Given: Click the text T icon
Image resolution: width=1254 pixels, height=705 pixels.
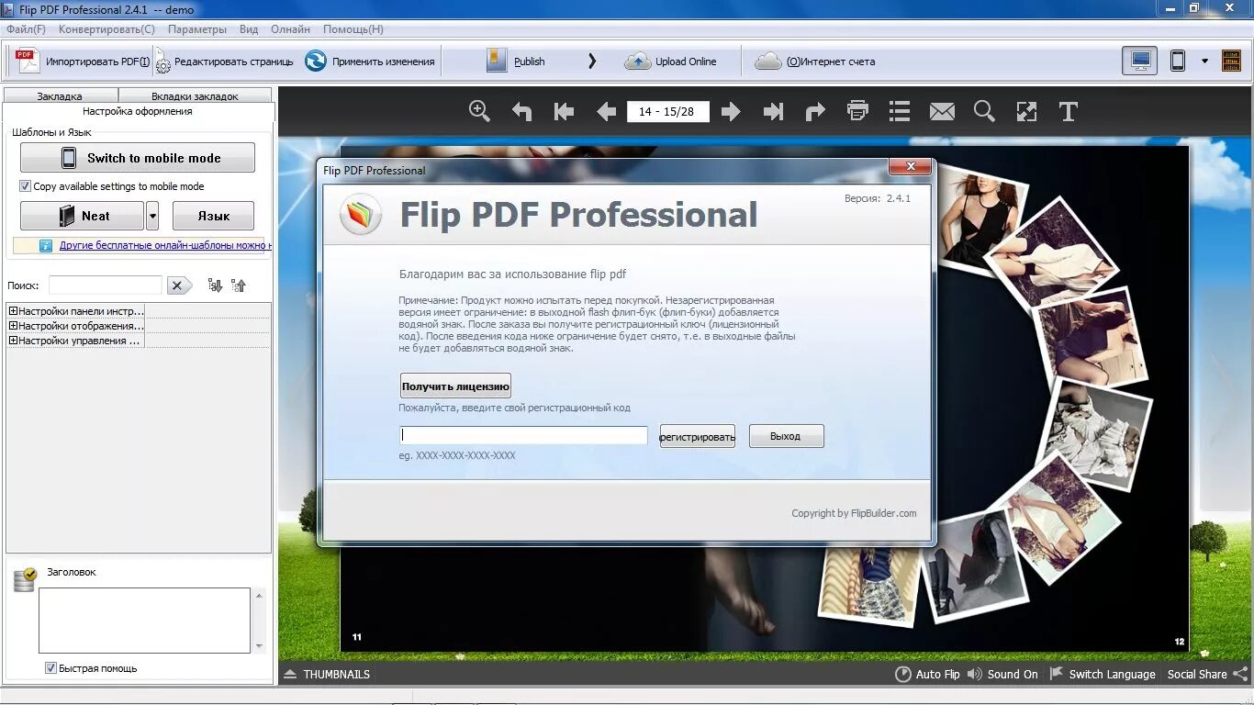Looking at the screenshot, I should click(x=1068, y=112).
